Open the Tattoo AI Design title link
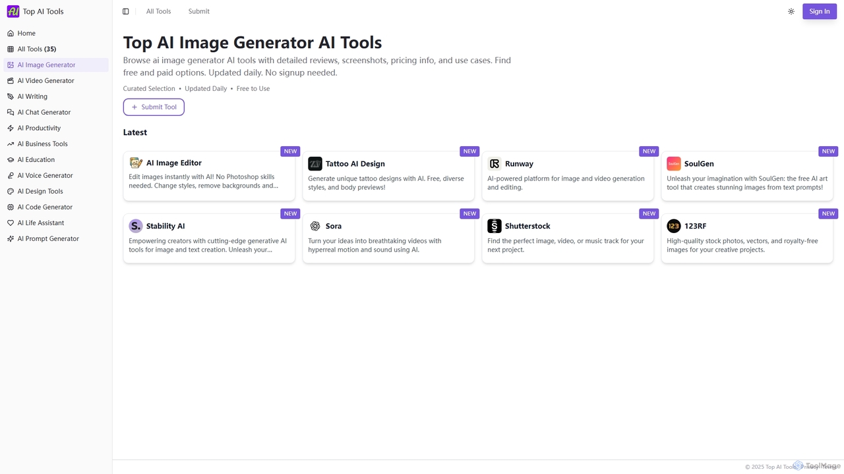This screenshot has height=474, width=844. (x=355, y=163)
